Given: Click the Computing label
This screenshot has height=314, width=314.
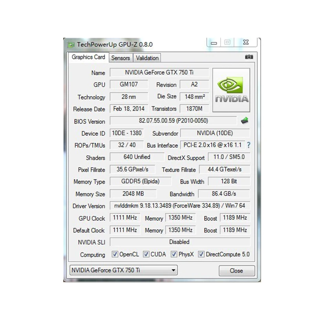Looking at the screenshot, I should [93, 255].
